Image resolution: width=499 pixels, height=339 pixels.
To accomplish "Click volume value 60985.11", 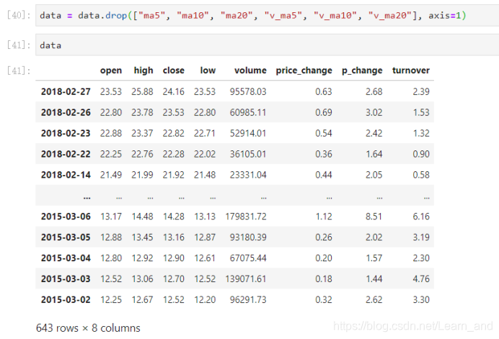I will (x=248, y=112).
